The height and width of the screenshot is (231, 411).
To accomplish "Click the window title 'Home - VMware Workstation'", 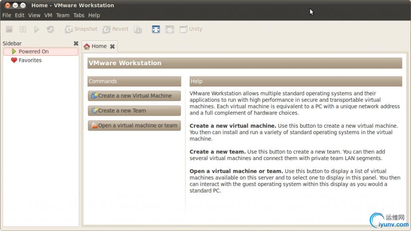I will (x=73, y=5).
